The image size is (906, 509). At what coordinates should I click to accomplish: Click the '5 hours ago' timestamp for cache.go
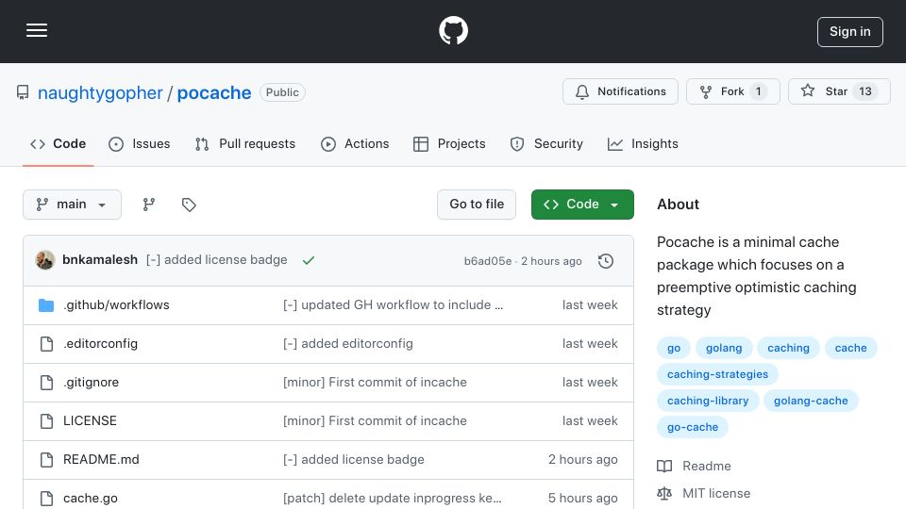[x=582, y=498]
